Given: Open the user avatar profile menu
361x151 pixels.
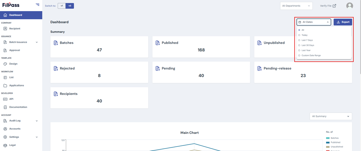Looking at the screenshot, I should pyautogui.click(x=350, y=6).
